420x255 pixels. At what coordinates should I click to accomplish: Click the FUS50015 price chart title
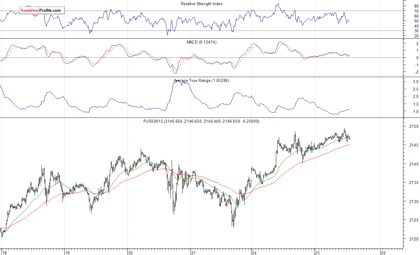(x=201, y=121)
